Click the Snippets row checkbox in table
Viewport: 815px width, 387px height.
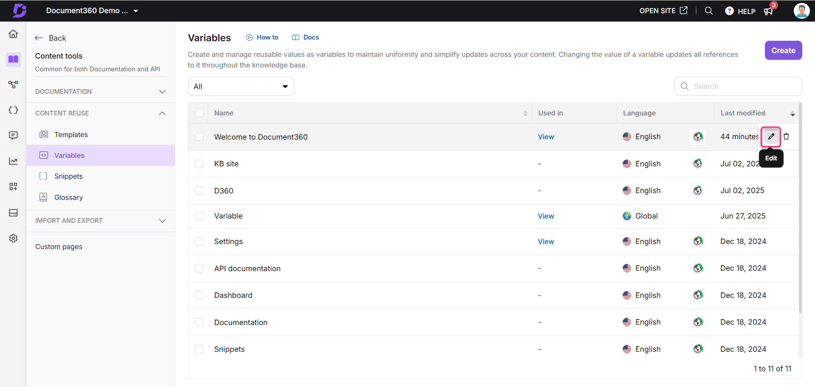click(x=199, y=349)
